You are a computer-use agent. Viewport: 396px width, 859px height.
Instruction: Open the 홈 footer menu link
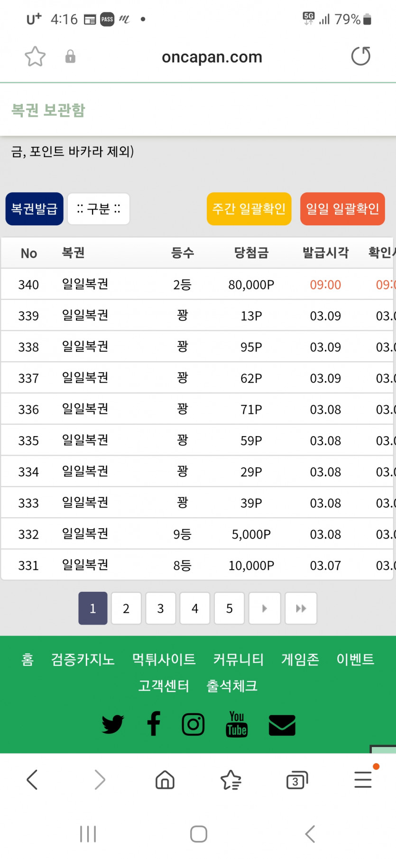(28, 659)
